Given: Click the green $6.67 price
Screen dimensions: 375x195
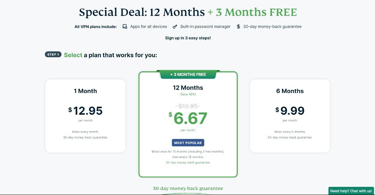Looking at the screenshot, I should (188, 118).
